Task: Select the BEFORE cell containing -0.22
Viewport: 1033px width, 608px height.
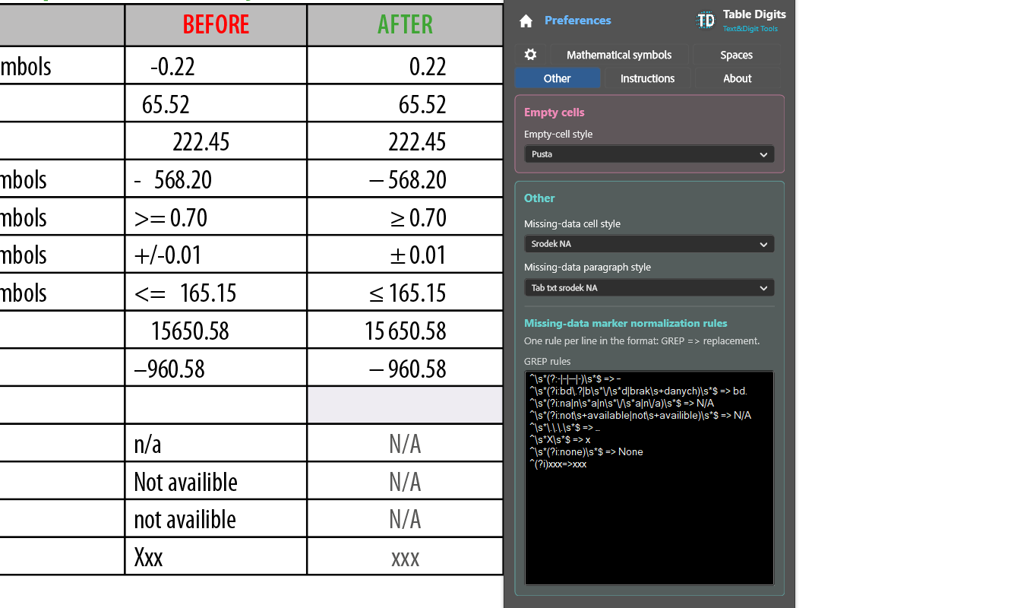Action: 216,65
